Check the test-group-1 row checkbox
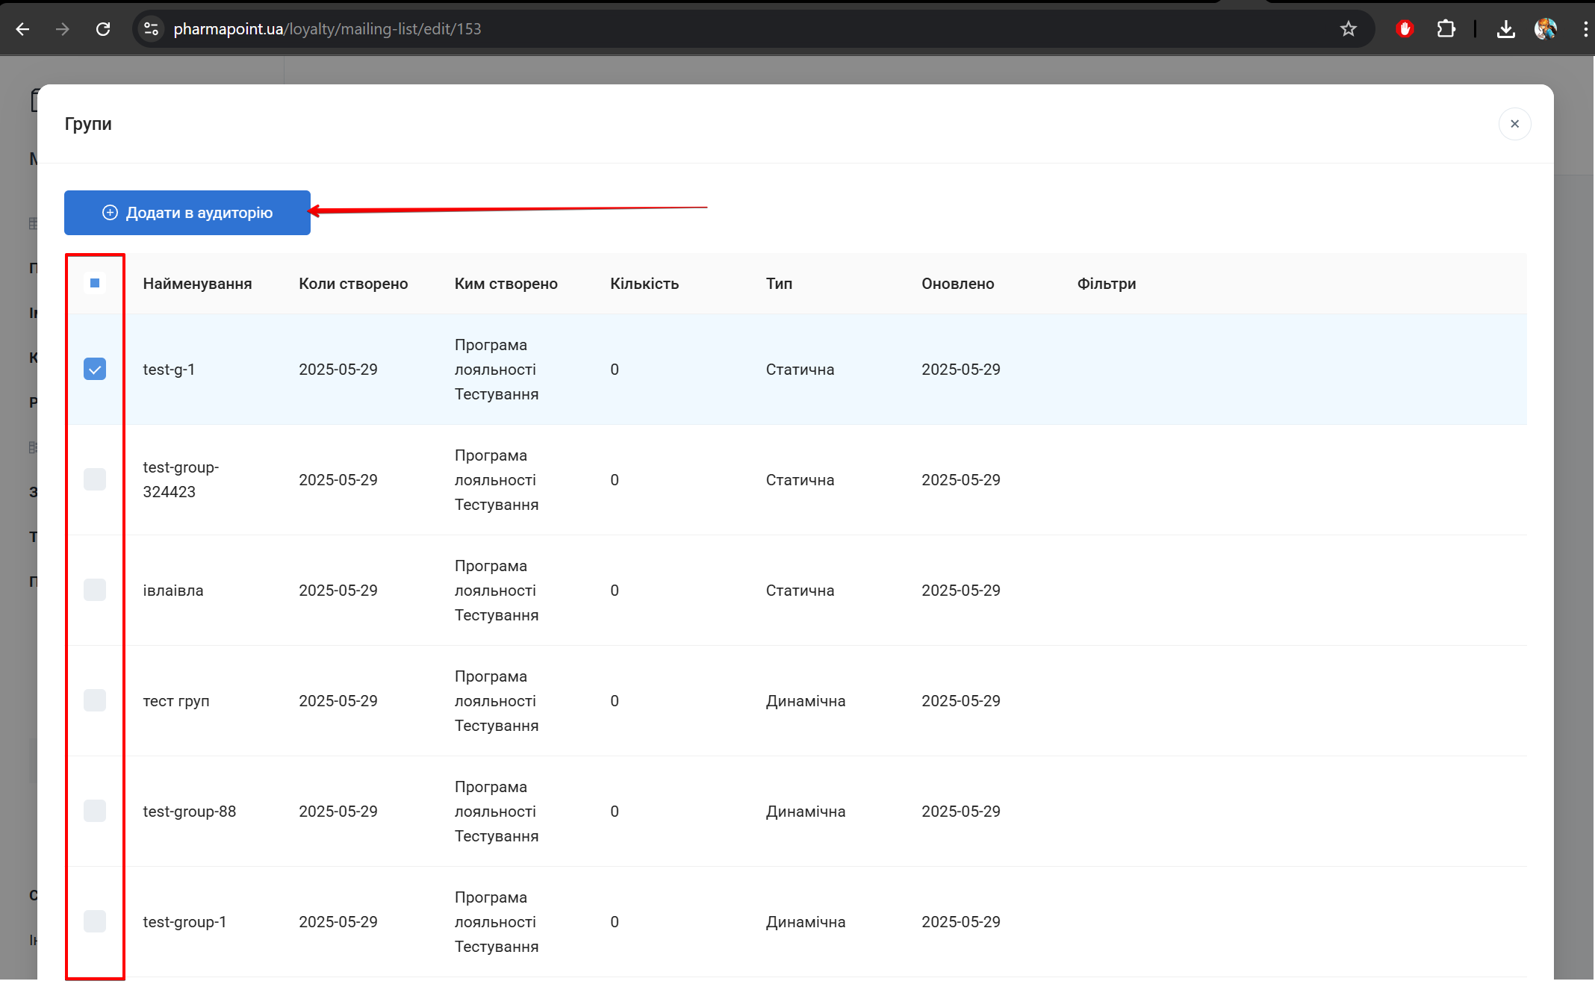 click(x=95, y=921)
